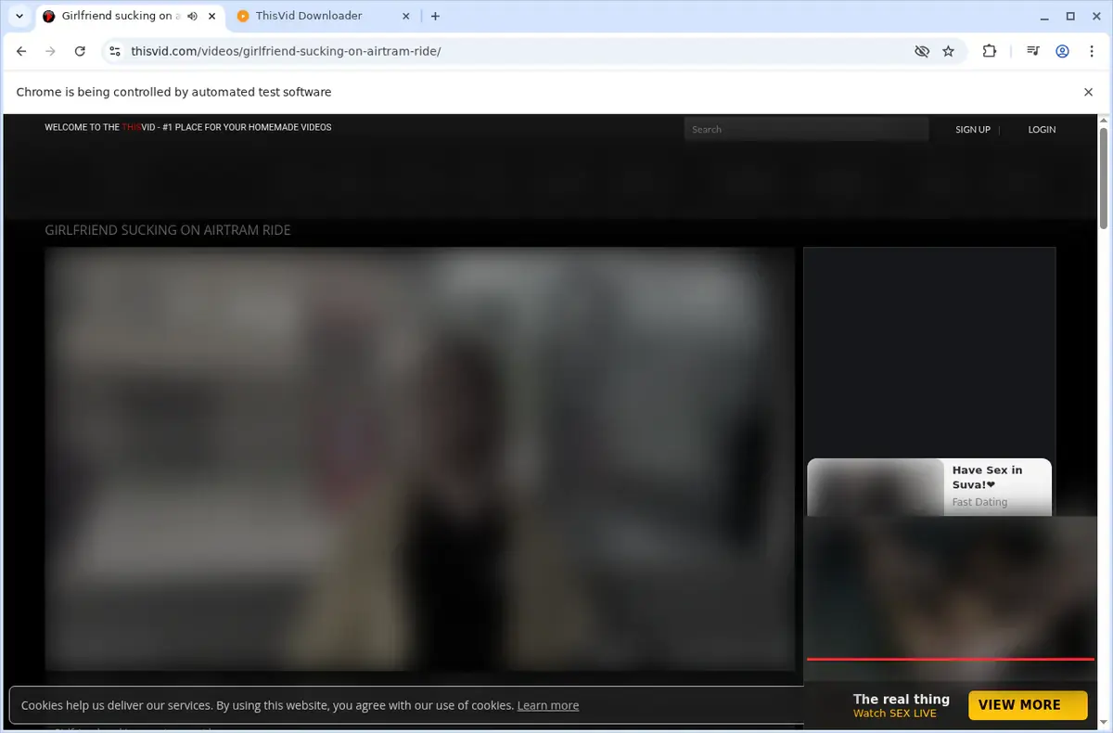Image resolution: width=1113 pixels, height=733 pixels.
Task: Close the ThisVid Downloader tab
Action: tap(406, 16)
